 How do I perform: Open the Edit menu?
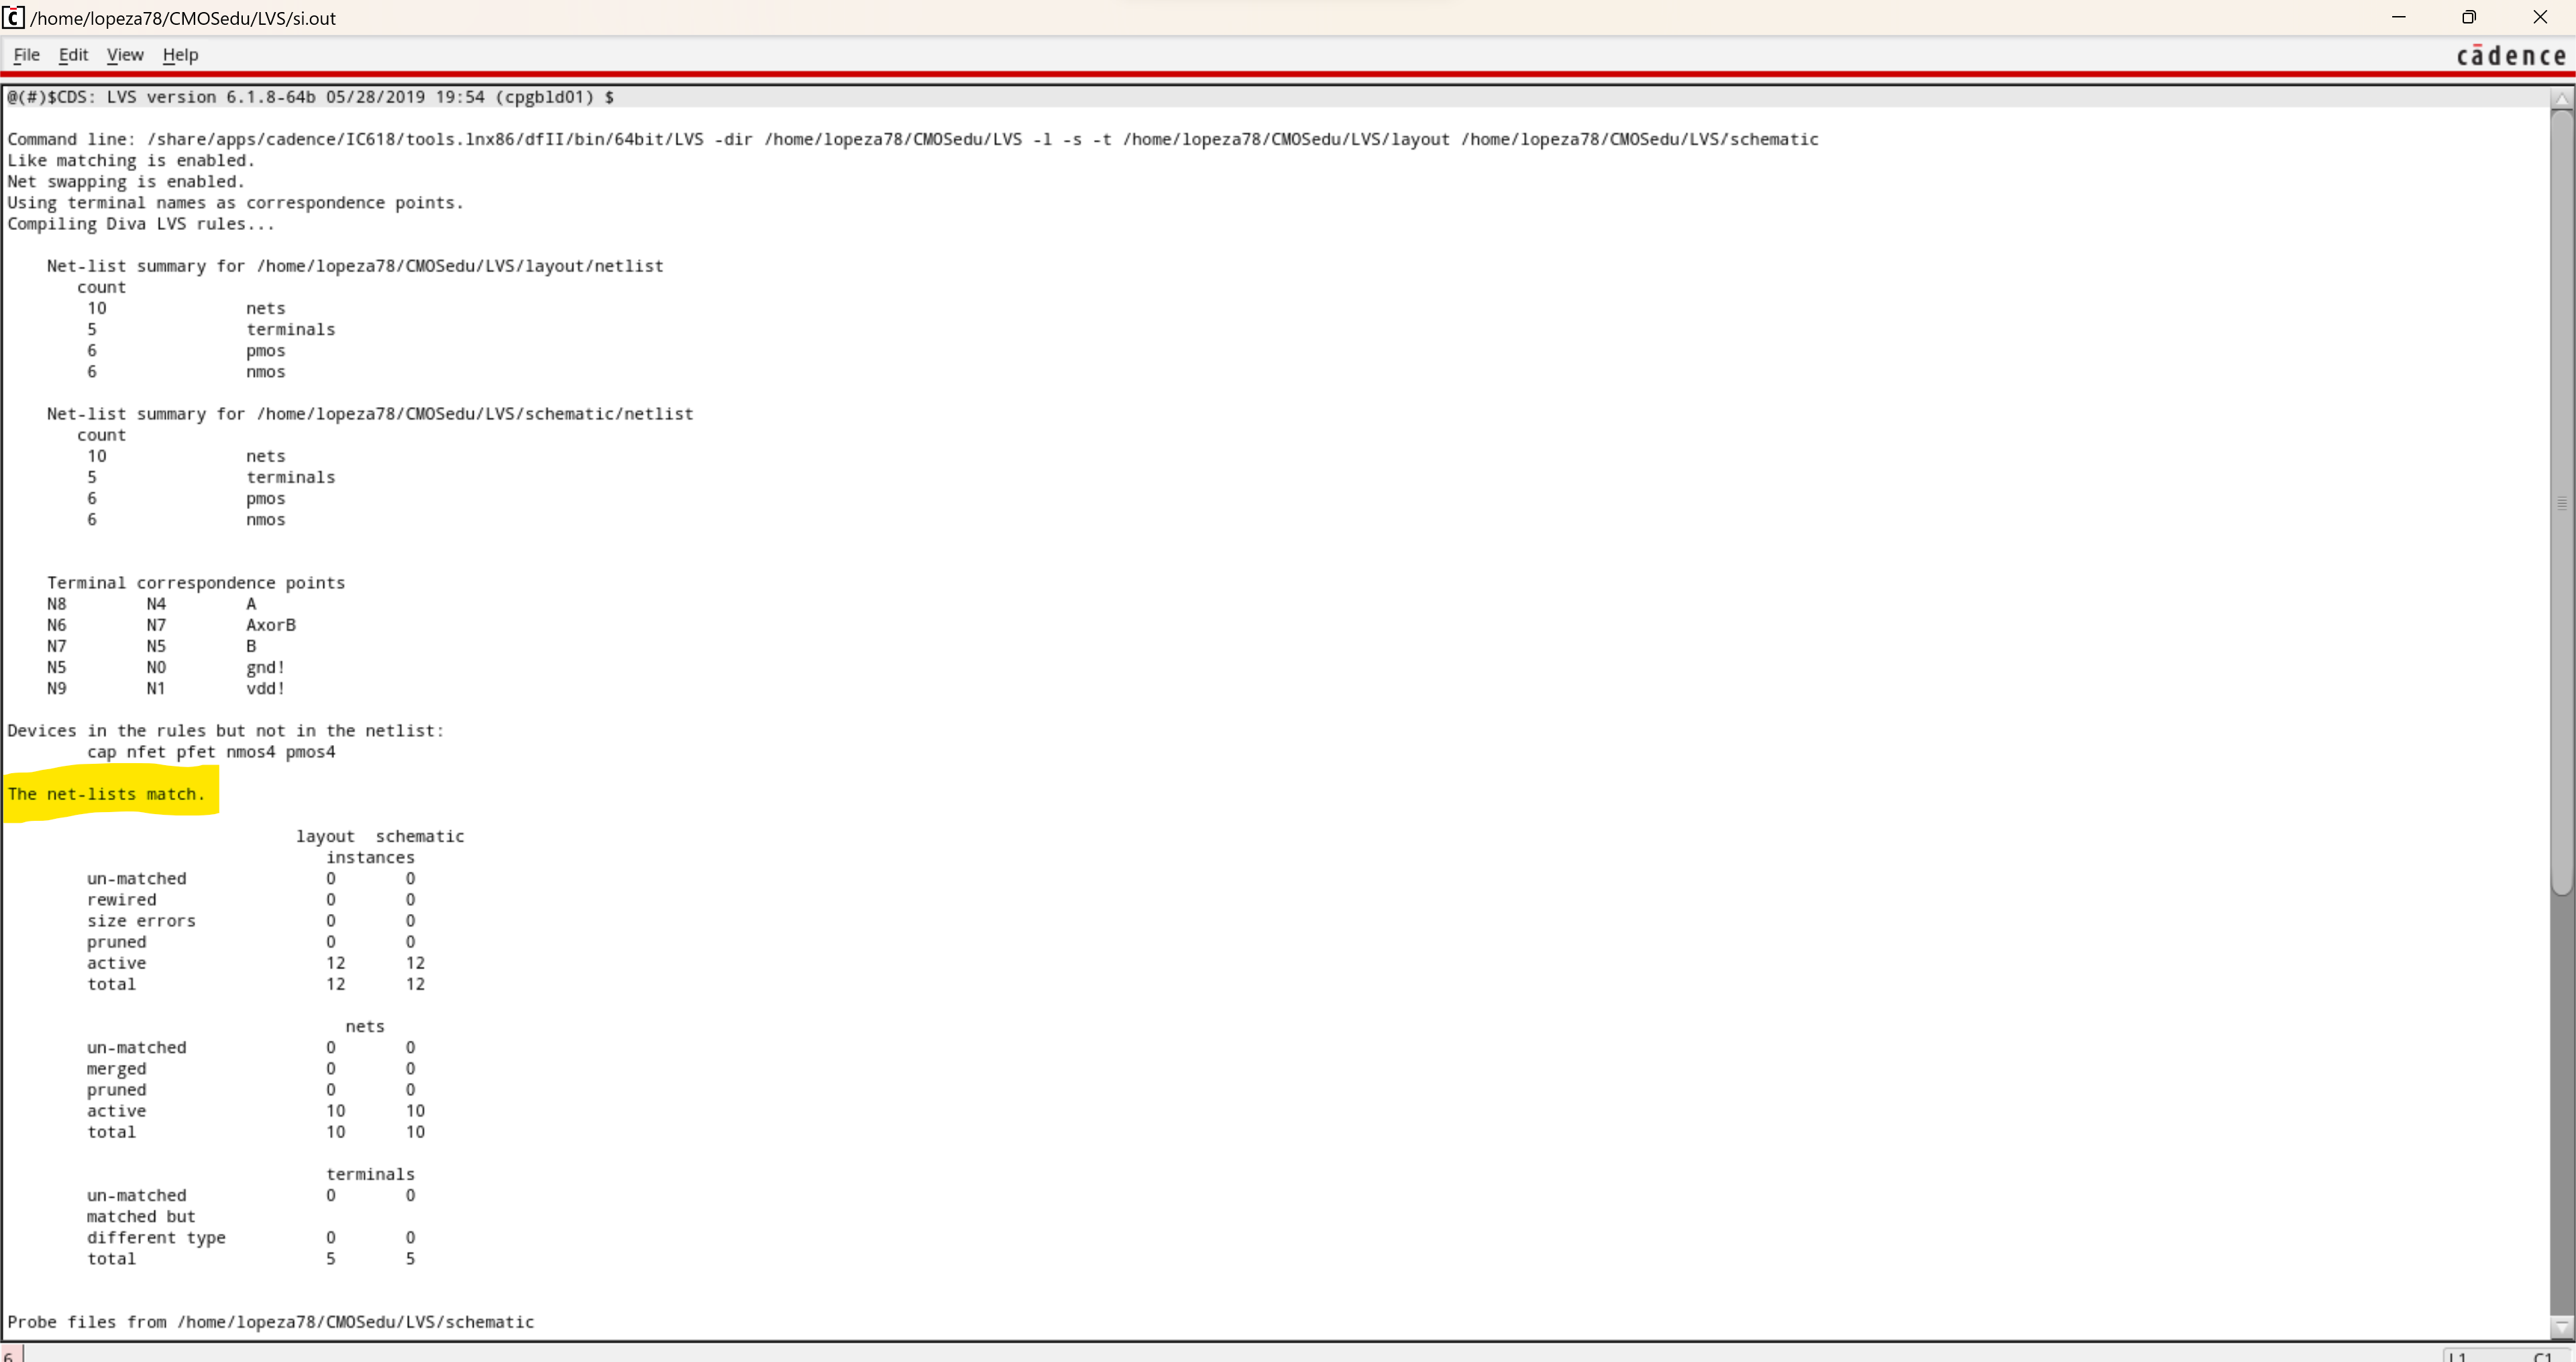pos(73,55)
